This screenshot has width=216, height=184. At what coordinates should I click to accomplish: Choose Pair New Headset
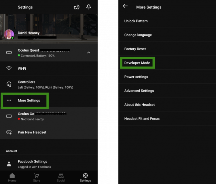[x=49, y=132]
